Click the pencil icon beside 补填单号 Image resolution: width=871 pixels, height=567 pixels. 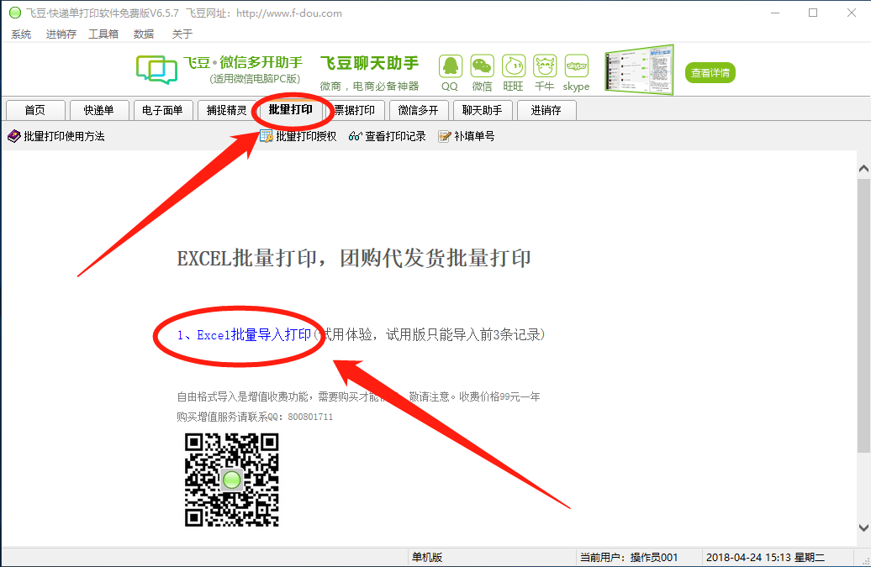[x=445, y=136]
